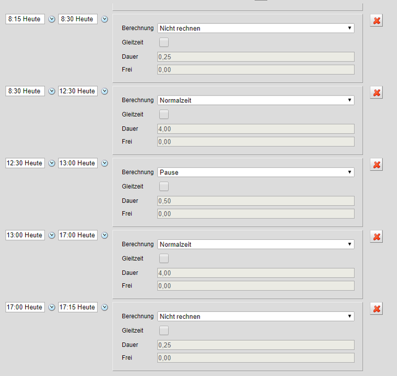Remove the 13:00–17:00 Normalzeit row
The image size is (397, 376).
pos(376,237)
